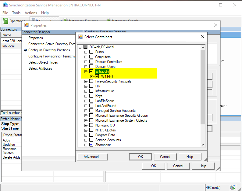Select Configure Directory Partitions page
The height and width of the screenshot is (191, 242).
(x=49, y=50)
